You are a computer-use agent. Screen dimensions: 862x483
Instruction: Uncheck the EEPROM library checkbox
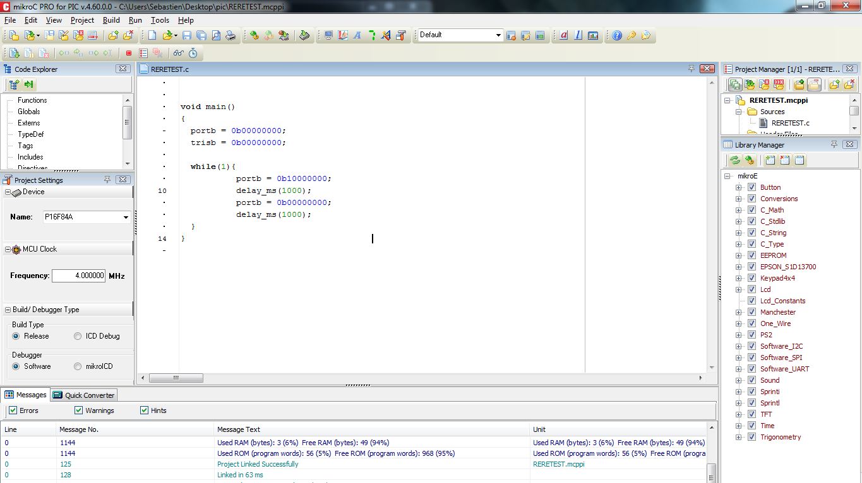click(751, 255)
